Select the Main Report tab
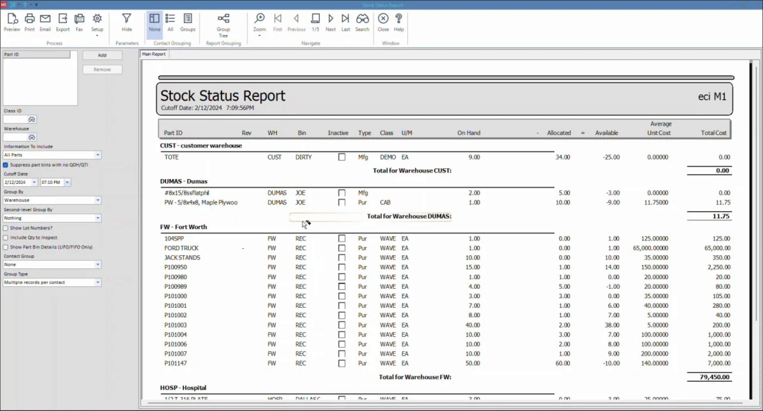The height and width of the screenshot is (411, 763). 154,54
